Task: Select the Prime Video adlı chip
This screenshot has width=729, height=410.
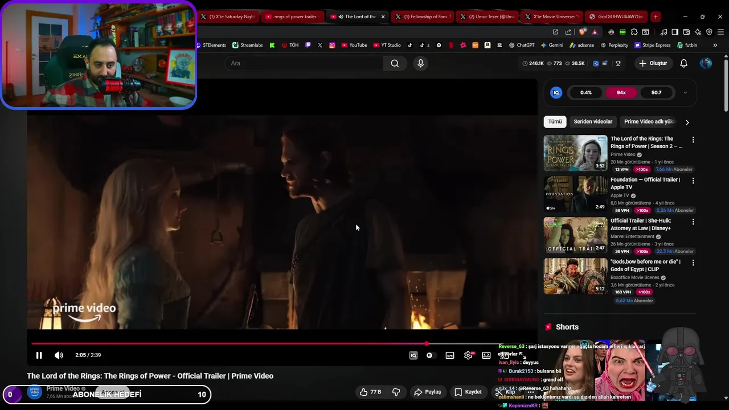Action: click(649, 122)
